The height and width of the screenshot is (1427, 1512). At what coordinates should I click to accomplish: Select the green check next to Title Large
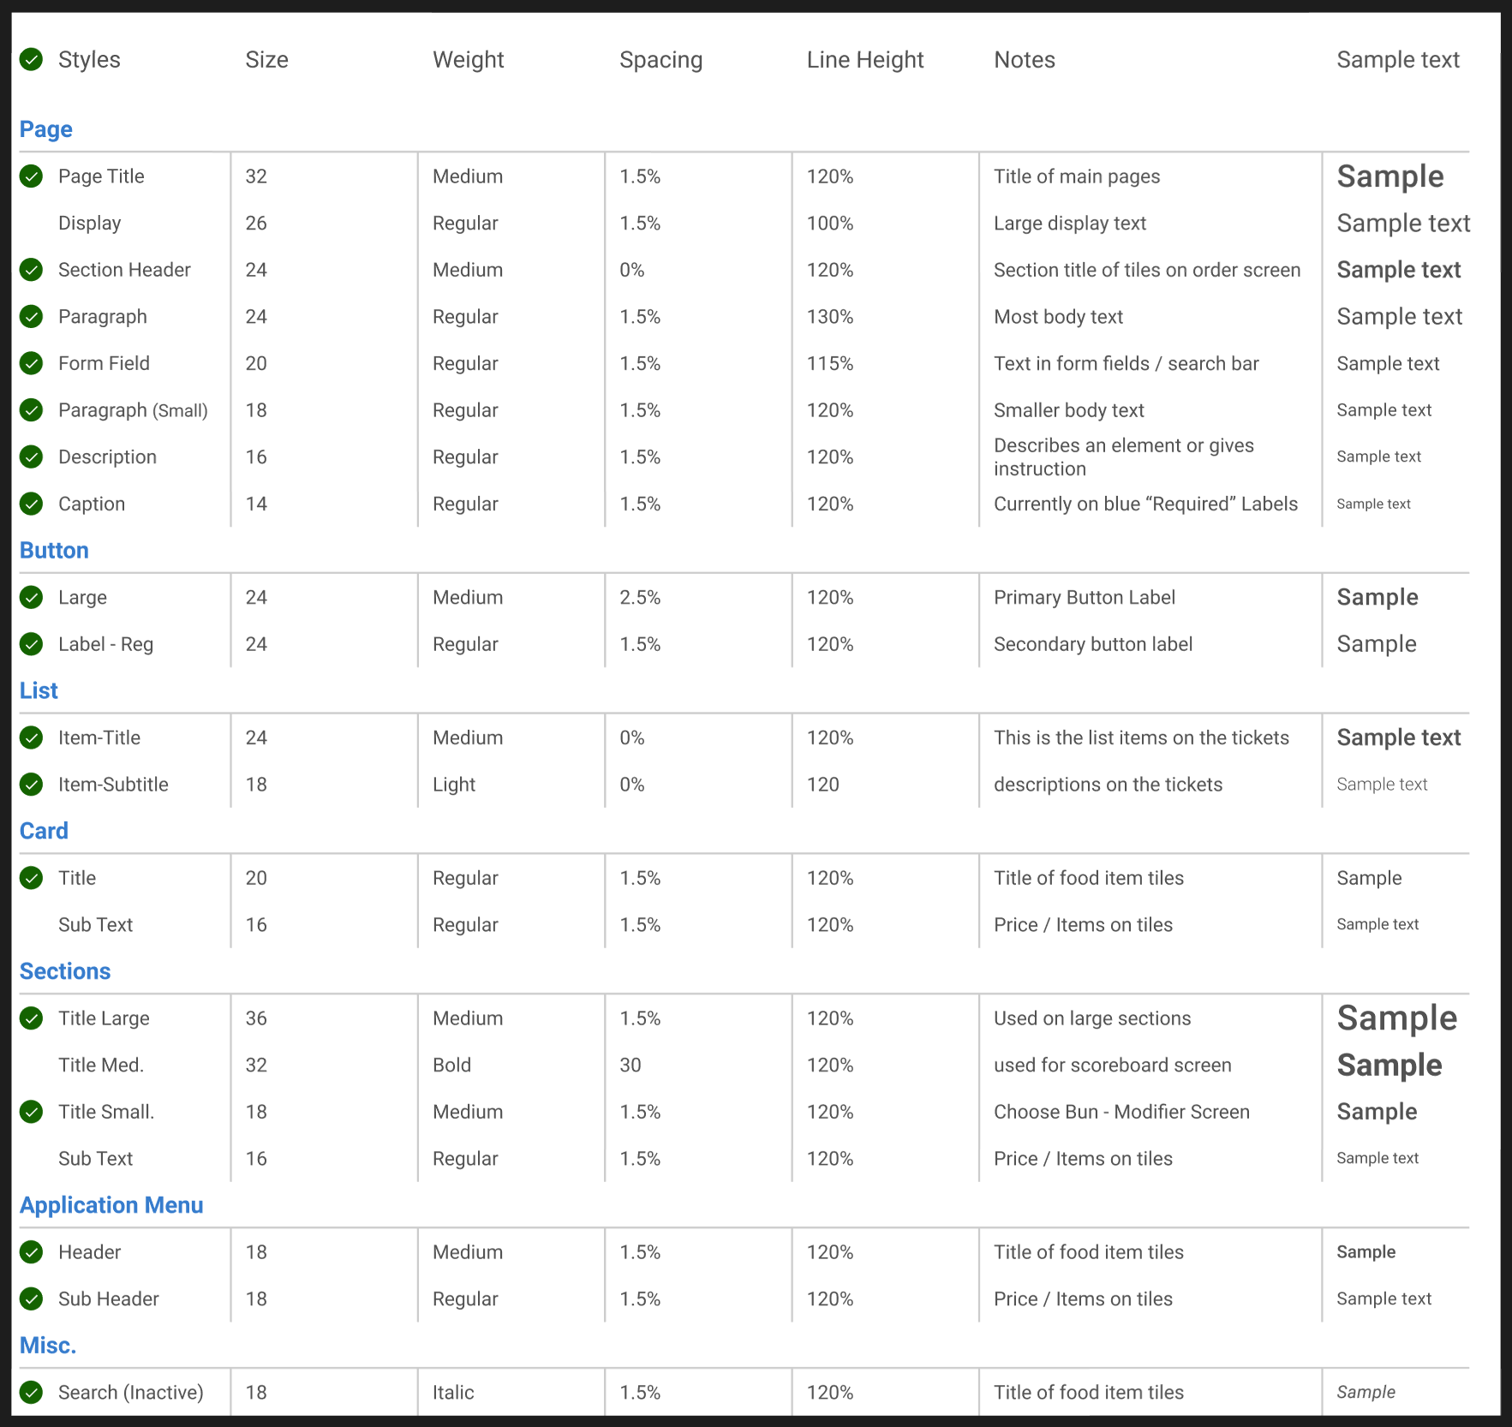pos(31,1018)
